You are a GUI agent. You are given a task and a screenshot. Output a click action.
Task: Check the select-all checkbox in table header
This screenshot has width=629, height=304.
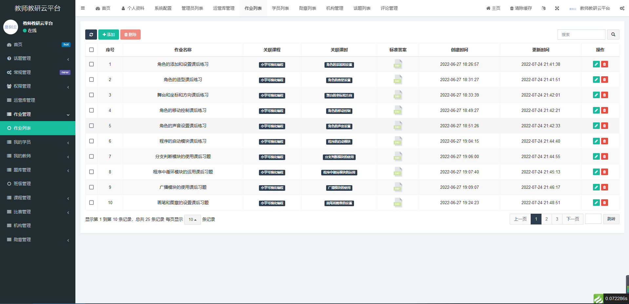point(91,50)
